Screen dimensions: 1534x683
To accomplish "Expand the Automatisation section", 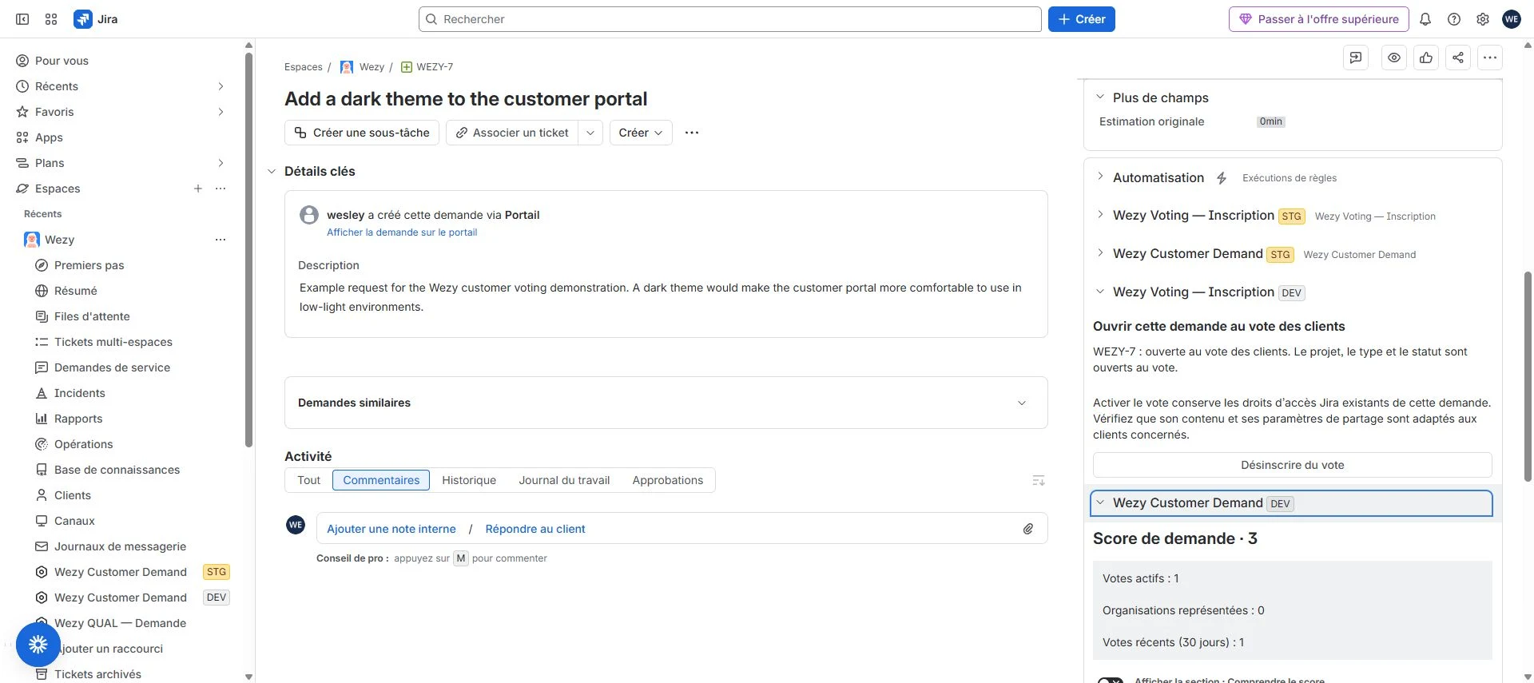I will click(1100, 177).
